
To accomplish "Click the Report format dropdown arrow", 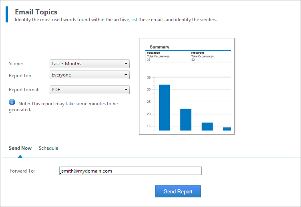I will click(x=126, y=90).
